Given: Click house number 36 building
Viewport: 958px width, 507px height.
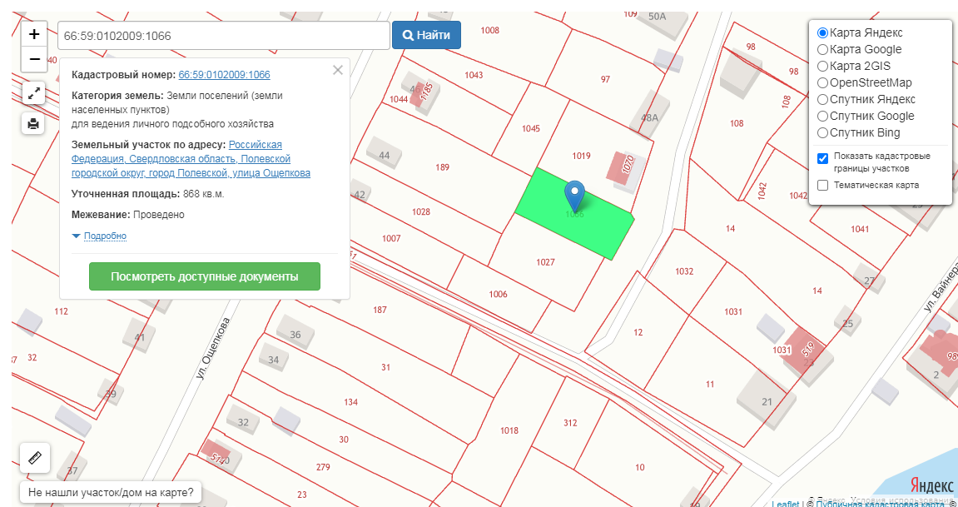Looking at the screenshot, I should [295, 334].
